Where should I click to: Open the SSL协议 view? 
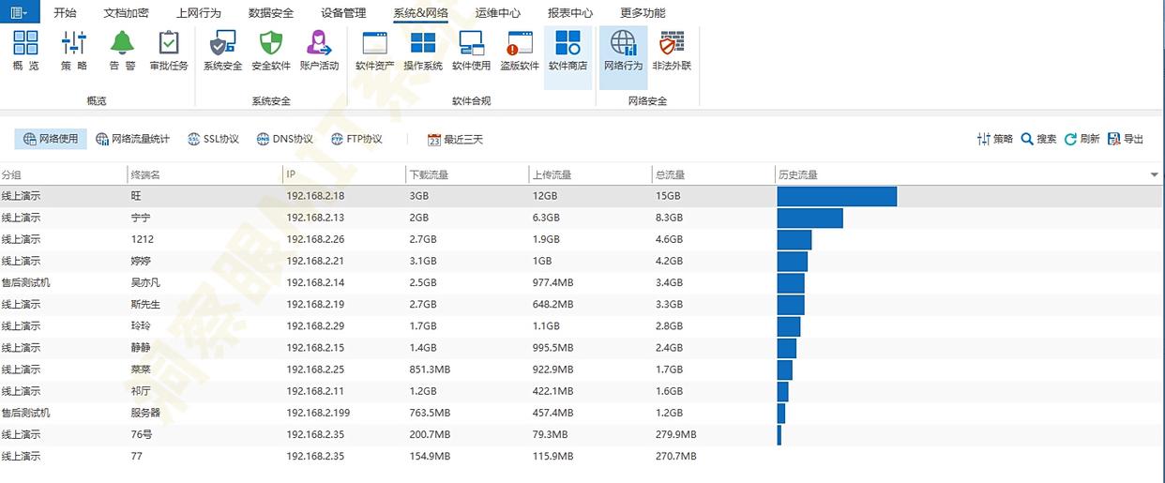click(x=213, y=139)
